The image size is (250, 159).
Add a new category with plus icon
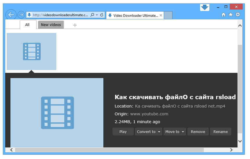pyautogui.click(x=75, y=25)
